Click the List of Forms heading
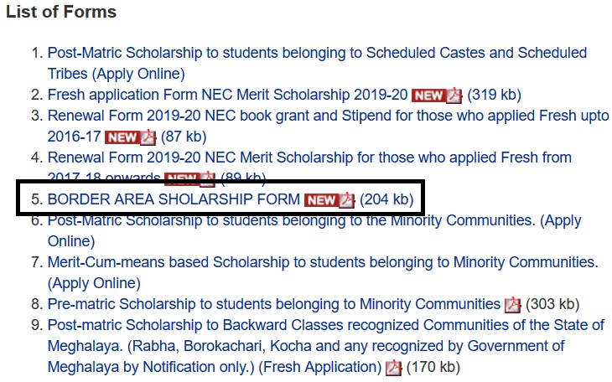The width and height of the screenshot is (612, 382). click(x=61, y=13)
